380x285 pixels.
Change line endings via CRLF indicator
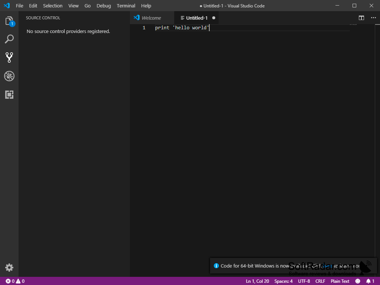[320, 281]
